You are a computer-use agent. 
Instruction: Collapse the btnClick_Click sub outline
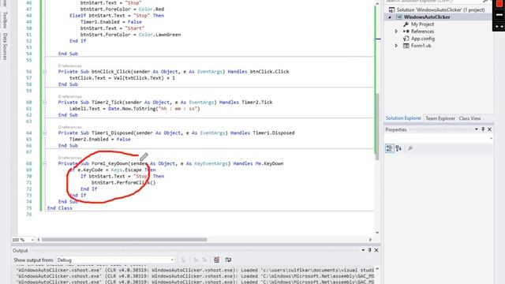point(45,72)
